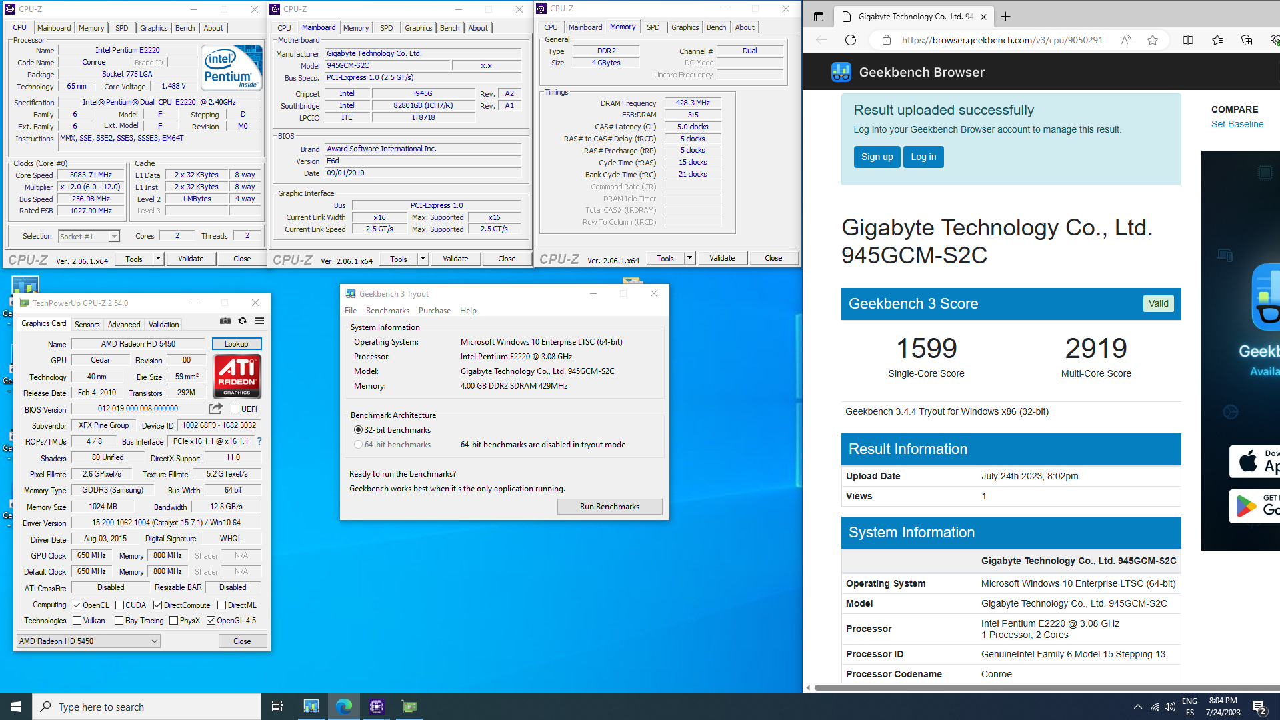Image resolution: width=1280 pixels, height=720 pixels.
Task: Click the Log in button
Action: [x=923, y=157]
